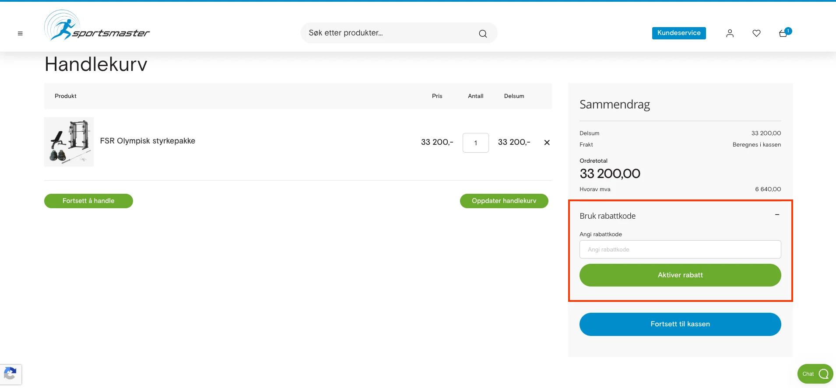Remove FSR Olympisk styrkepakke from cart
836x388 pixels.
[x=547, y=143]
